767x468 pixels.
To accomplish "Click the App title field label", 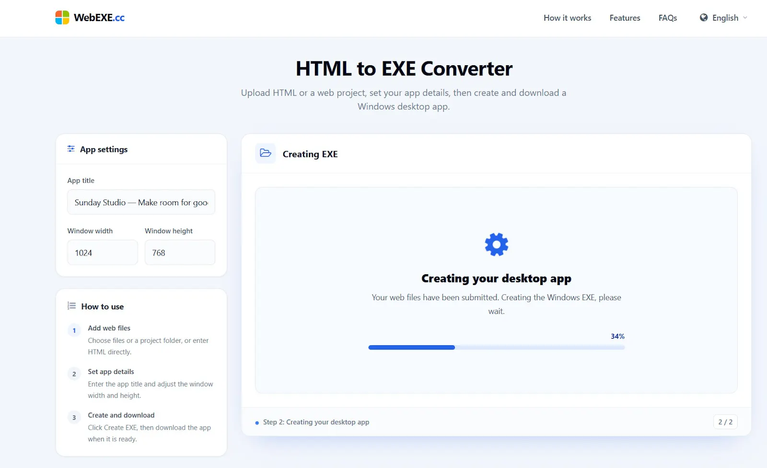I will click(x=81, y=180).
